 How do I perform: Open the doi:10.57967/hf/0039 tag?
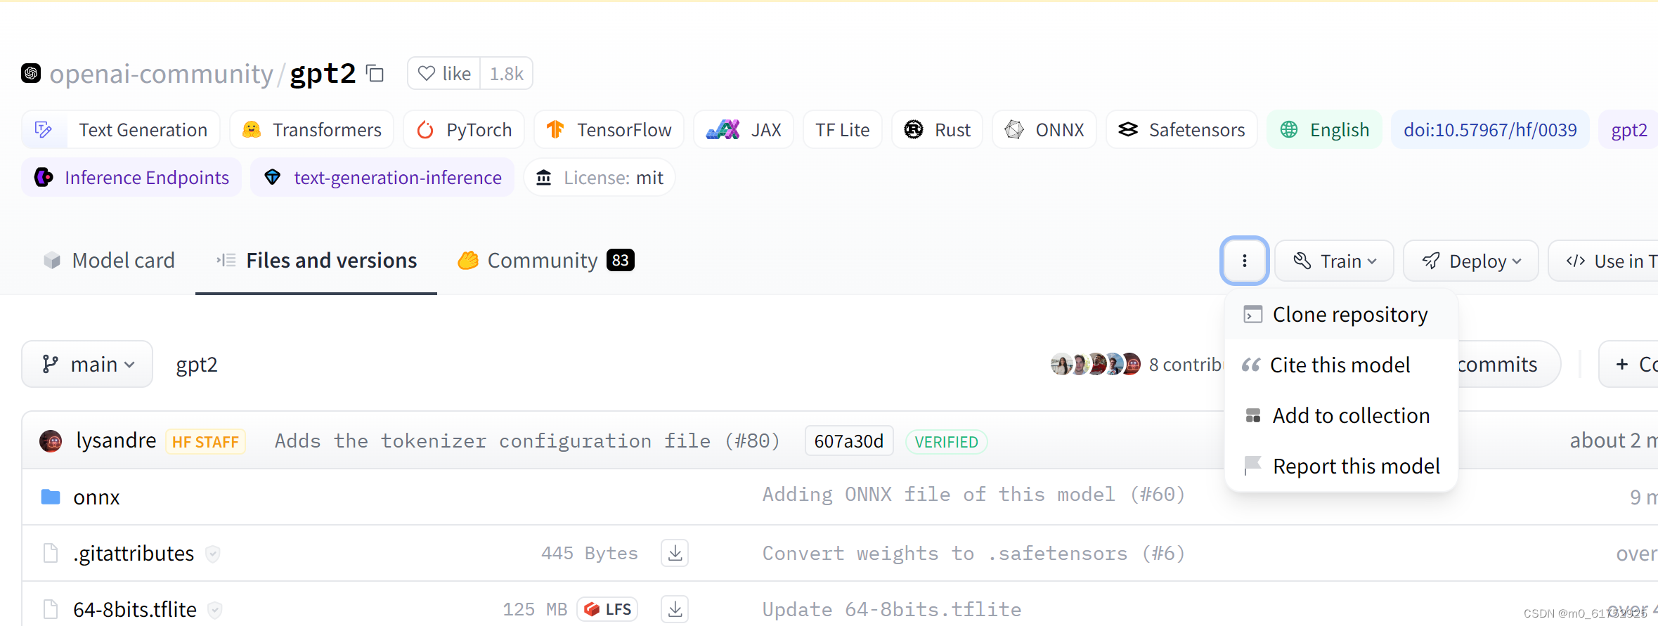(x=1490, y=130)
